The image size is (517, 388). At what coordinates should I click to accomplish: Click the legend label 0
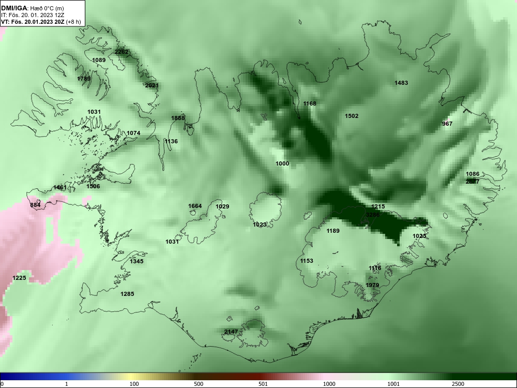point(2,384)
